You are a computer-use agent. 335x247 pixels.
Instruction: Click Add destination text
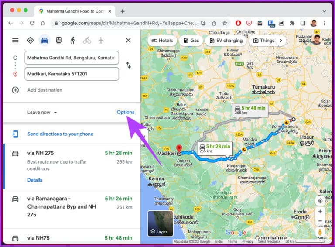click(44, 90)
